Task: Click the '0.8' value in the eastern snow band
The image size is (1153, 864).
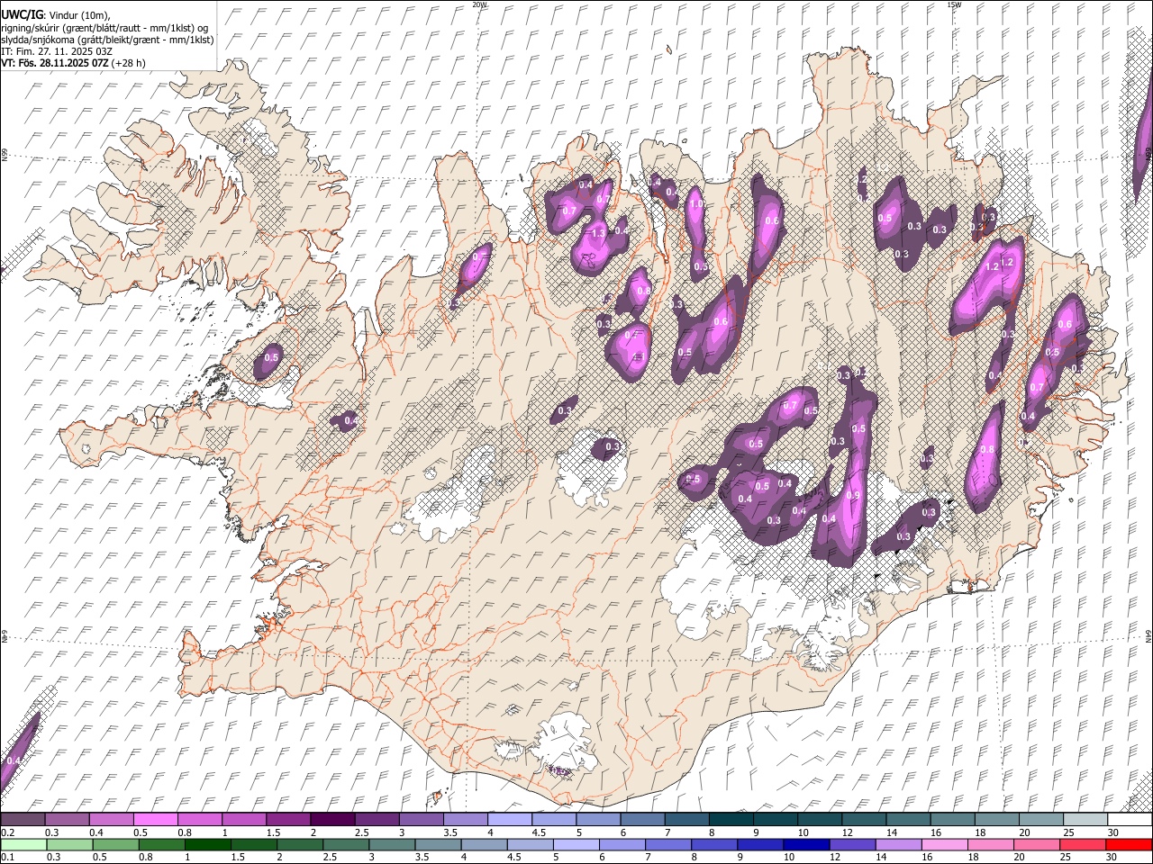Action: point(987,450)
